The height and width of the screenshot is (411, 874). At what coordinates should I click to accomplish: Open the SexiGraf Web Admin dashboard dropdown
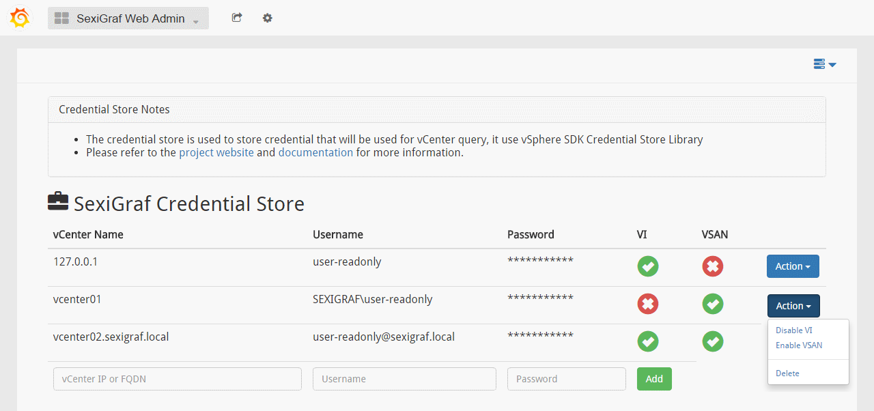(x=128, y=18)
